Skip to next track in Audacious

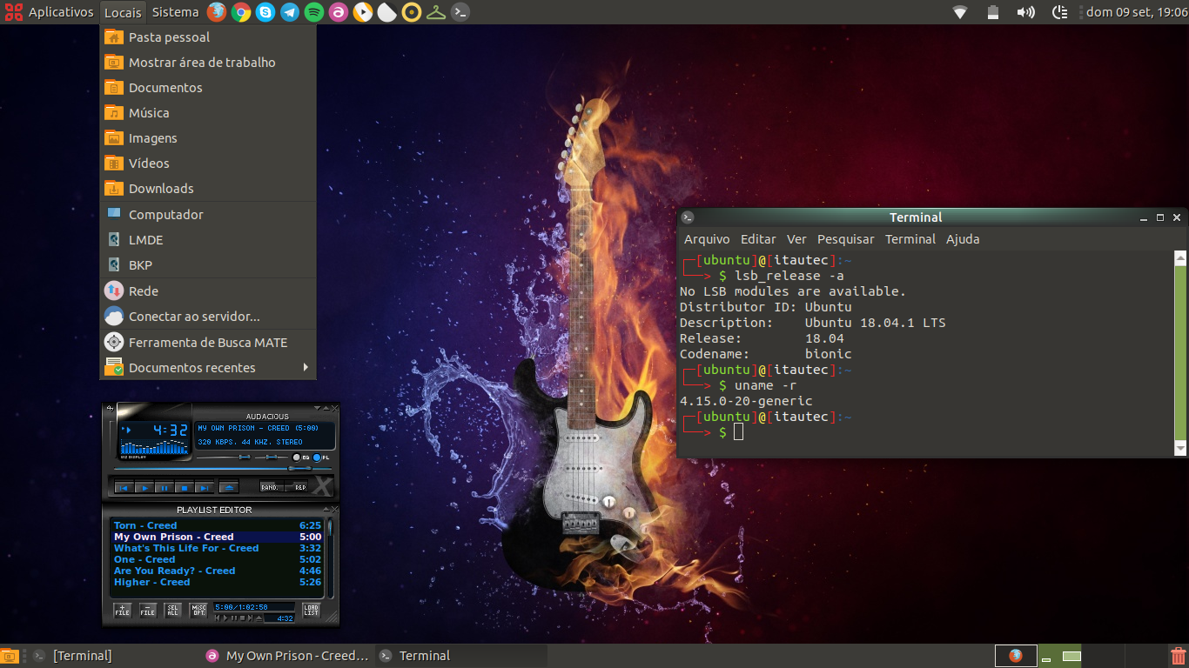coord(205,487)
